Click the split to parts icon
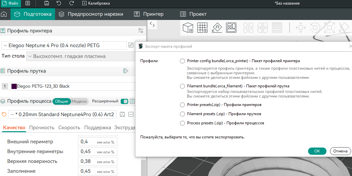 263,28
